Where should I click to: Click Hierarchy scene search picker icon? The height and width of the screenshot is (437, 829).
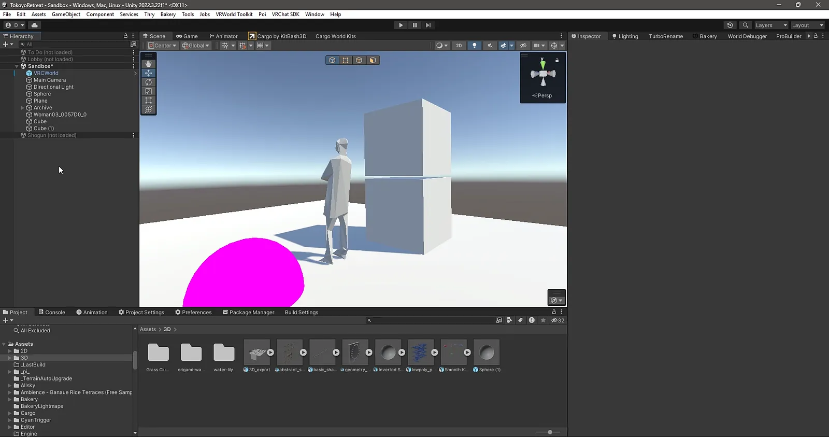point(133,44)
